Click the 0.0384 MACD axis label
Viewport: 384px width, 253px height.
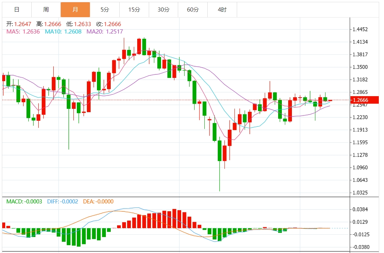coord(360,209)
